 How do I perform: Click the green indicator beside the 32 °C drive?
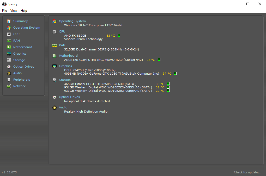coord(168,87)
